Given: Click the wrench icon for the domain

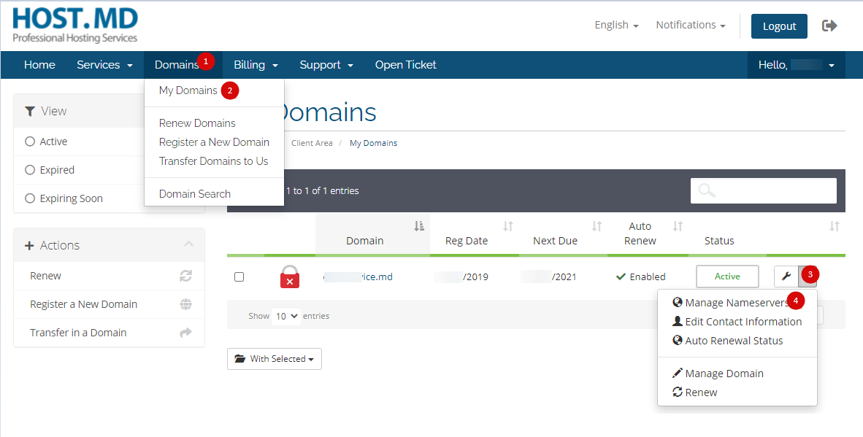Looking at the screenshot, I should click(786, 276).
